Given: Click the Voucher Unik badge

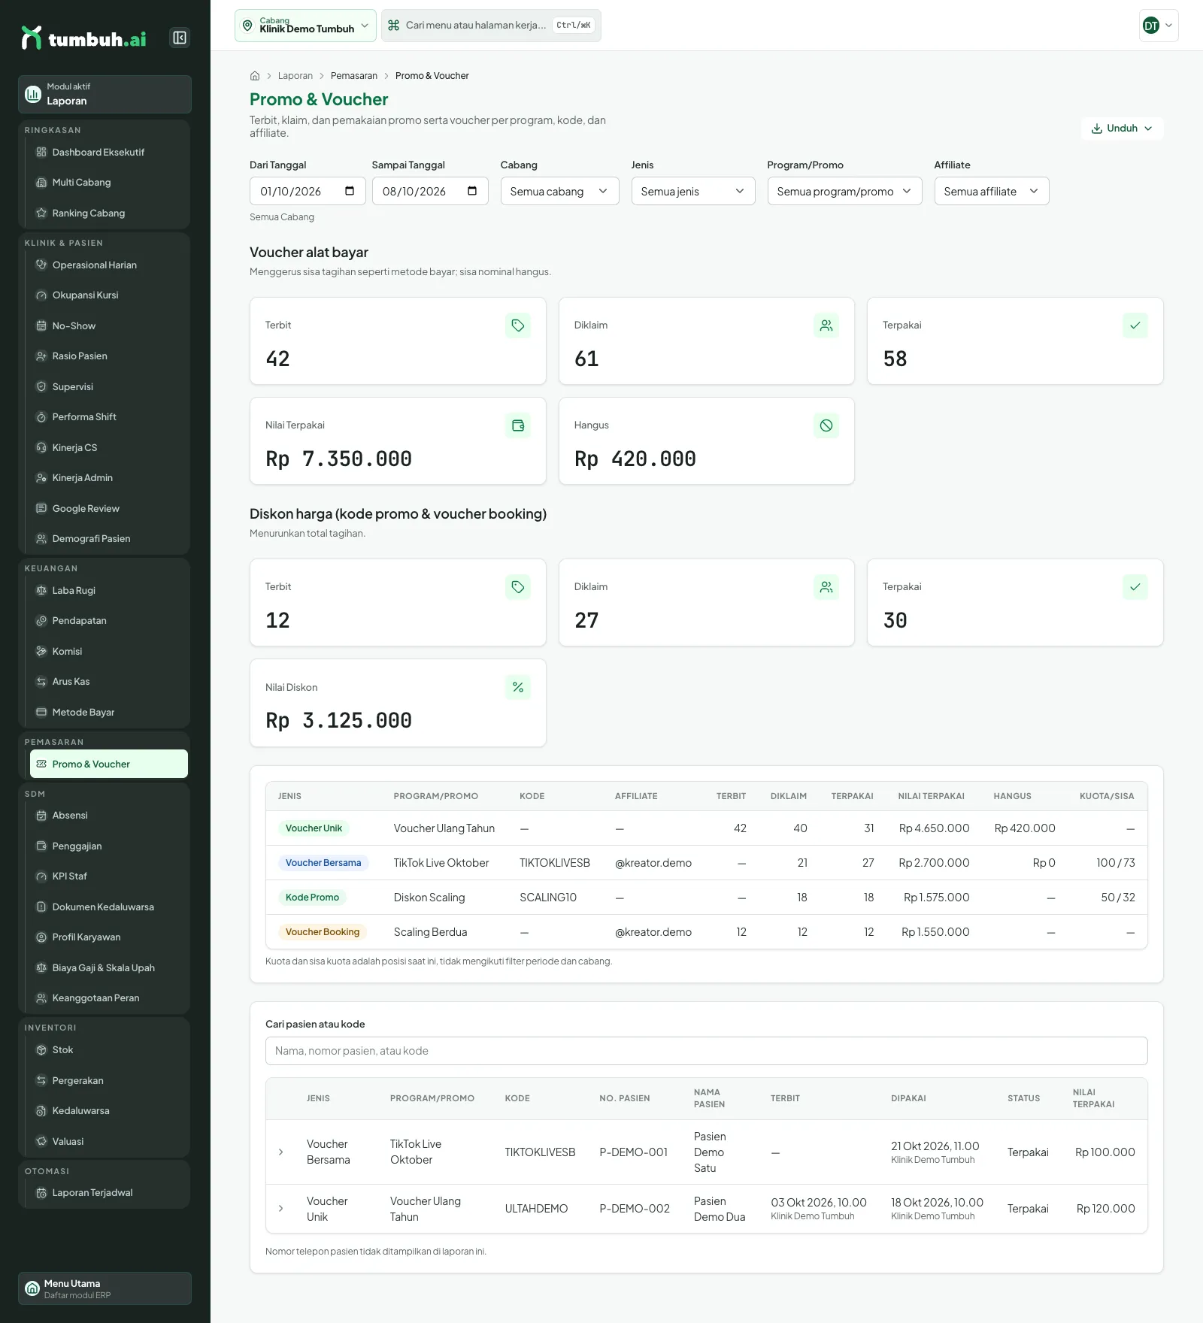Looking at the screenshot, I should point(314,828).
